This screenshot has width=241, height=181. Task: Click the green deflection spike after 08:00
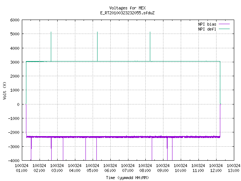(150, 46)
